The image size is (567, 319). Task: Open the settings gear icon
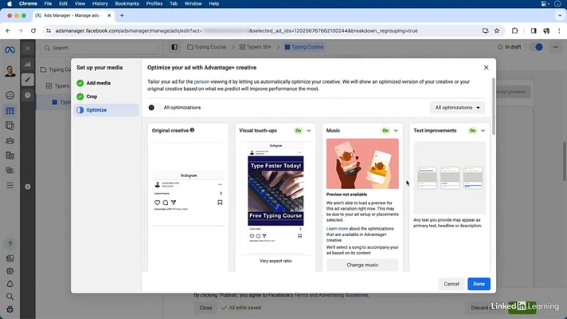coord(10,271)
